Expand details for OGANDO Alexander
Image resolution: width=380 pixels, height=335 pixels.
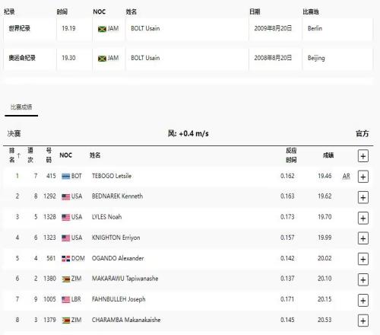coord(363,259)
